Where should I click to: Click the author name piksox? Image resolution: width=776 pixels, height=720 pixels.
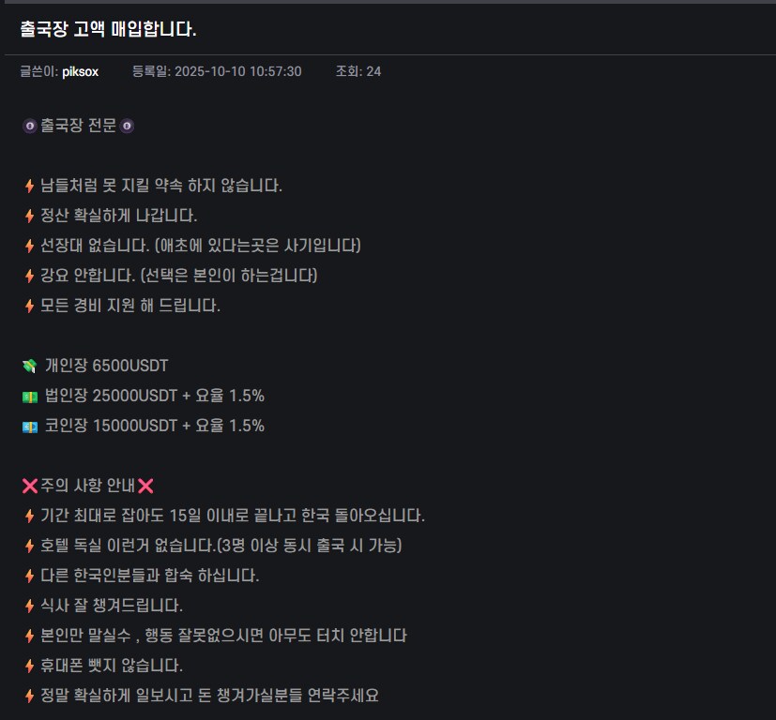click(x=80, y=71)
